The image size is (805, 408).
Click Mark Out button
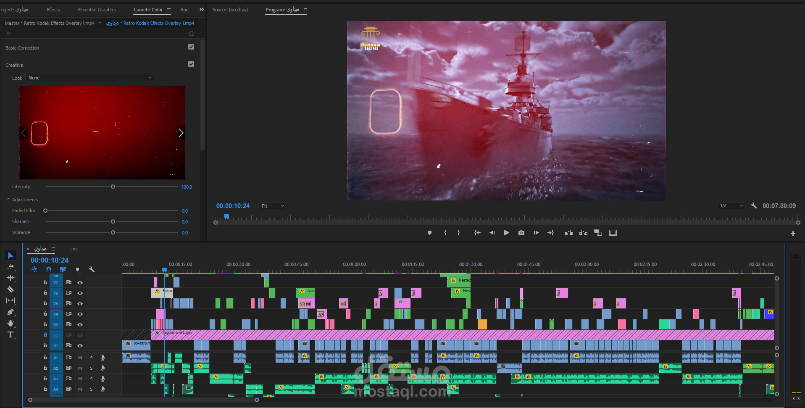click(458, 233)
